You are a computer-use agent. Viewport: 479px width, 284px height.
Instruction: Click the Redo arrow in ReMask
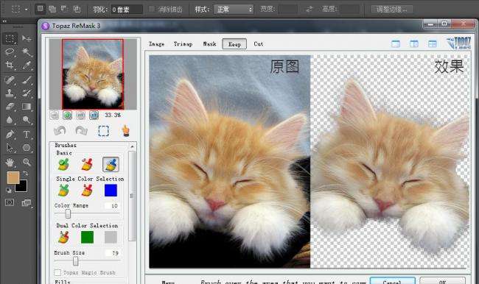pyautogui.click(x=81, y=131)
